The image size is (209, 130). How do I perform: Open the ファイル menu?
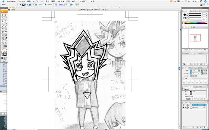point(22,1)
